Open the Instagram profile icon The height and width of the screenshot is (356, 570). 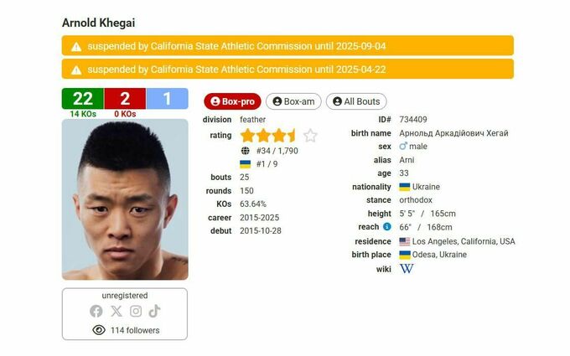136,312
